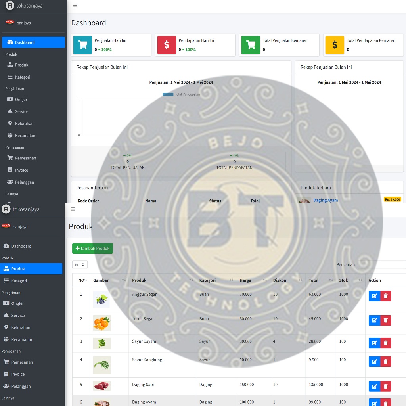Screen dimensions: 406x406
Task: Click the red dollar icon on Pendapatan Hari Ini
Action: click(x=167, y=45)
